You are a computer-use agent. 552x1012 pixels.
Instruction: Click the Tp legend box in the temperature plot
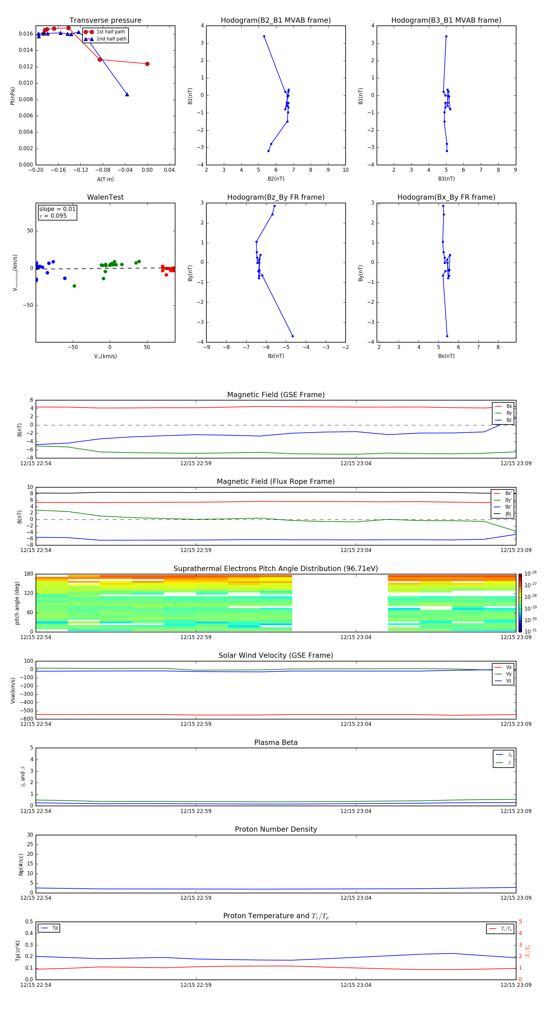[x=49, y=928]
